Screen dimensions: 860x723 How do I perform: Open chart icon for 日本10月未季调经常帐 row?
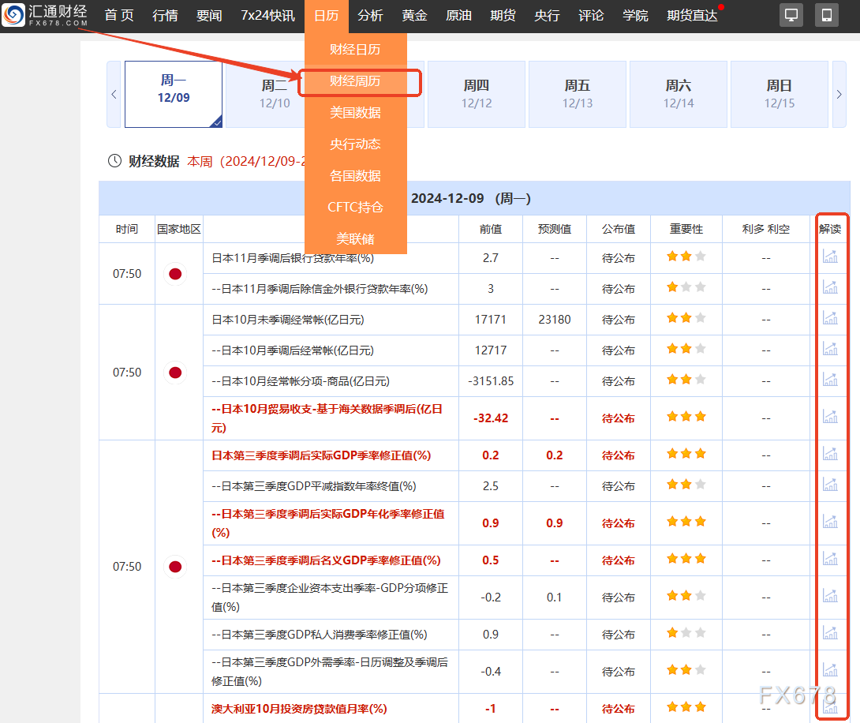[830, 319]
